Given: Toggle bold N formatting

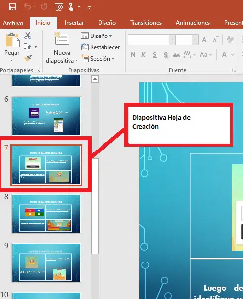Looking at the screenshot, I should point(133,55).
